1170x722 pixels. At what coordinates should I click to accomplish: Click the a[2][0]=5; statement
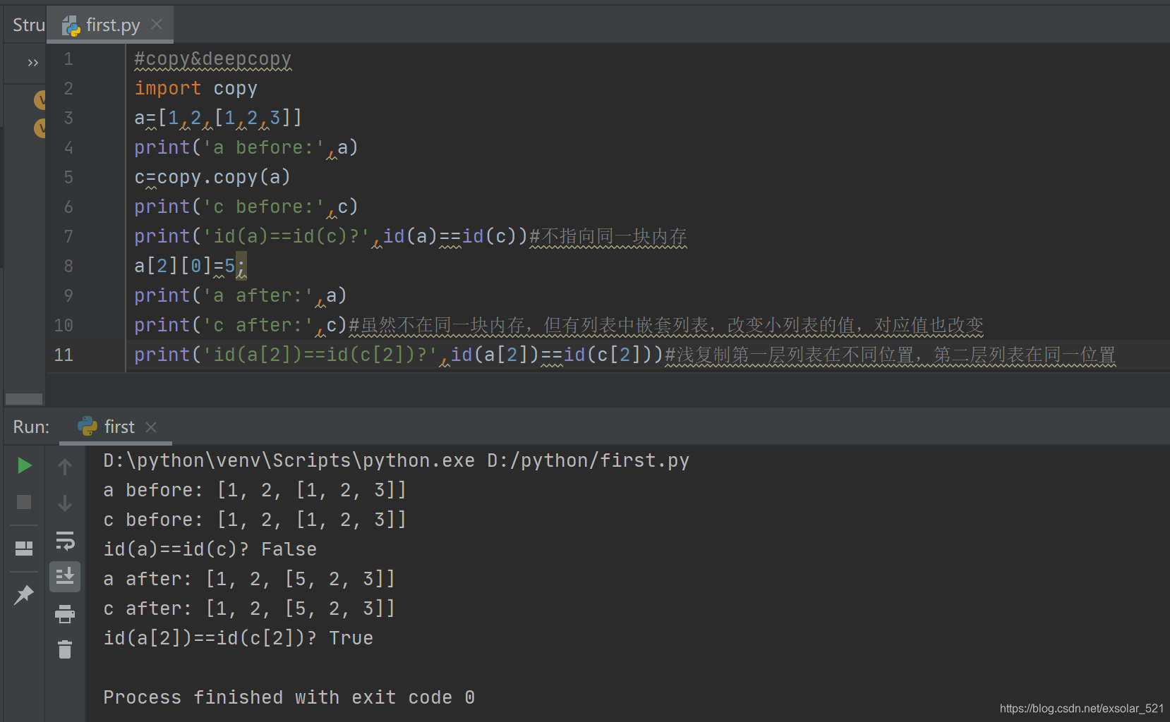click(191, 266)
